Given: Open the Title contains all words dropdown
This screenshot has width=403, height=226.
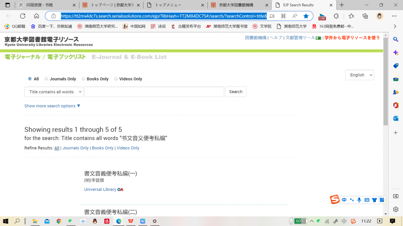Looking at the screenshot, I should [x=53, y=92].
